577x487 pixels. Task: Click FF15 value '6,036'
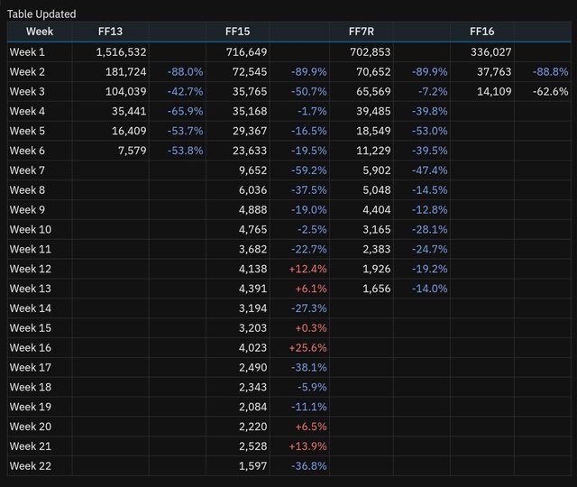tap(252, 190)
